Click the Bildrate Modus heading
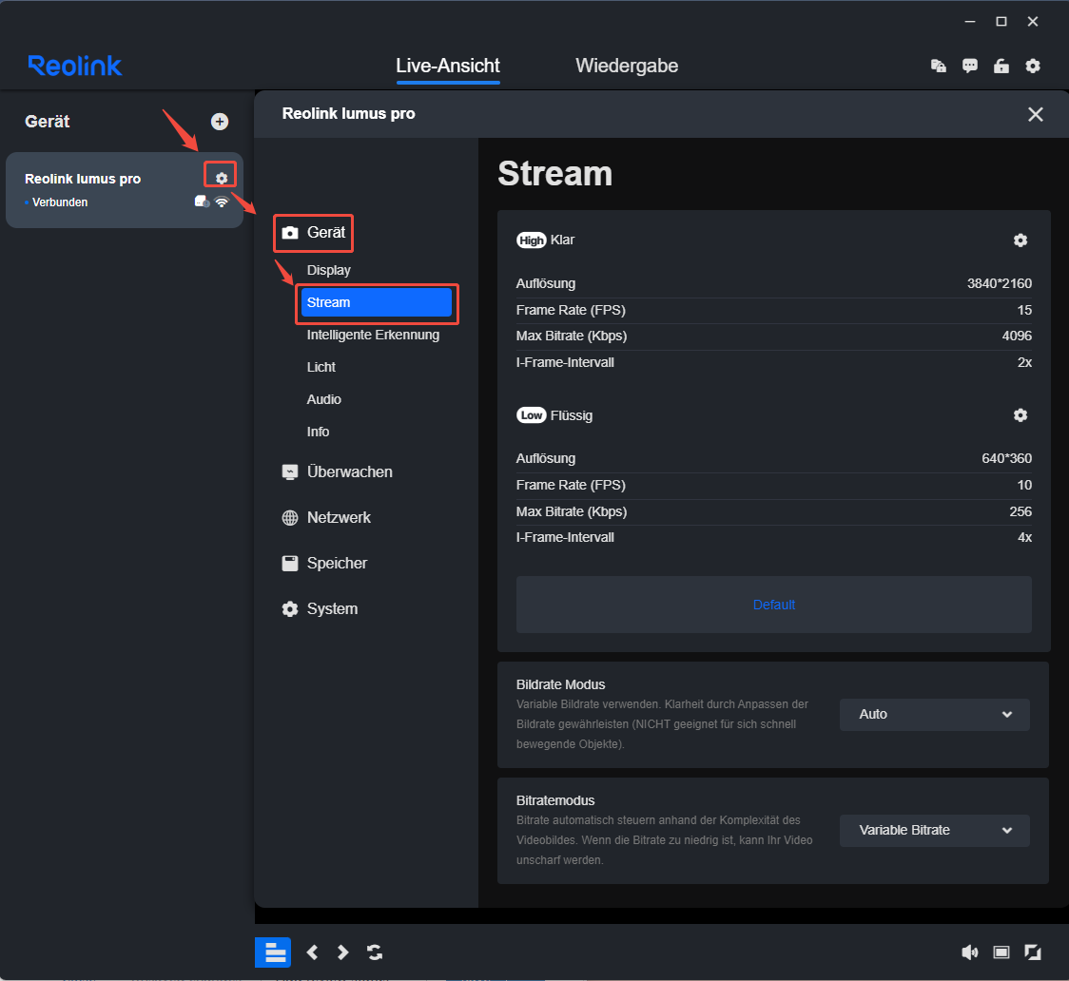 (x=560, y=684)
